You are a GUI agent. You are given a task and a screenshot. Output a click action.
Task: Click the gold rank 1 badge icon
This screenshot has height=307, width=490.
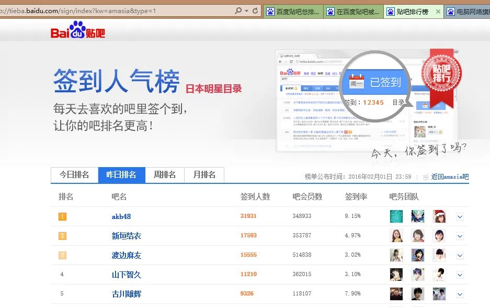pos(62,216)
